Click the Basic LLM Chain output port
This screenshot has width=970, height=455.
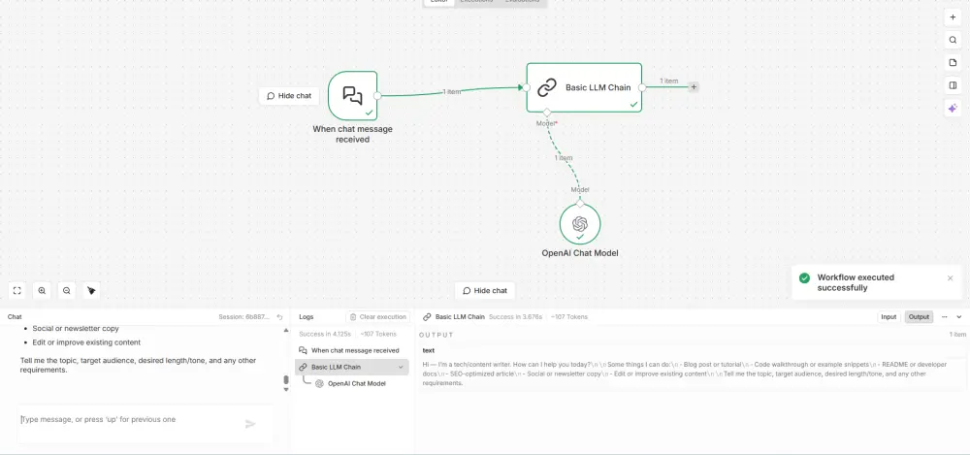coord(642,87)
